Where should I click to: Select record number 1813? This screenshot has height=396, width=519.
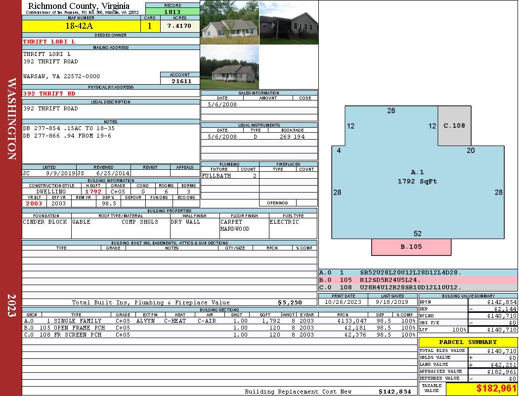point(173,12)
